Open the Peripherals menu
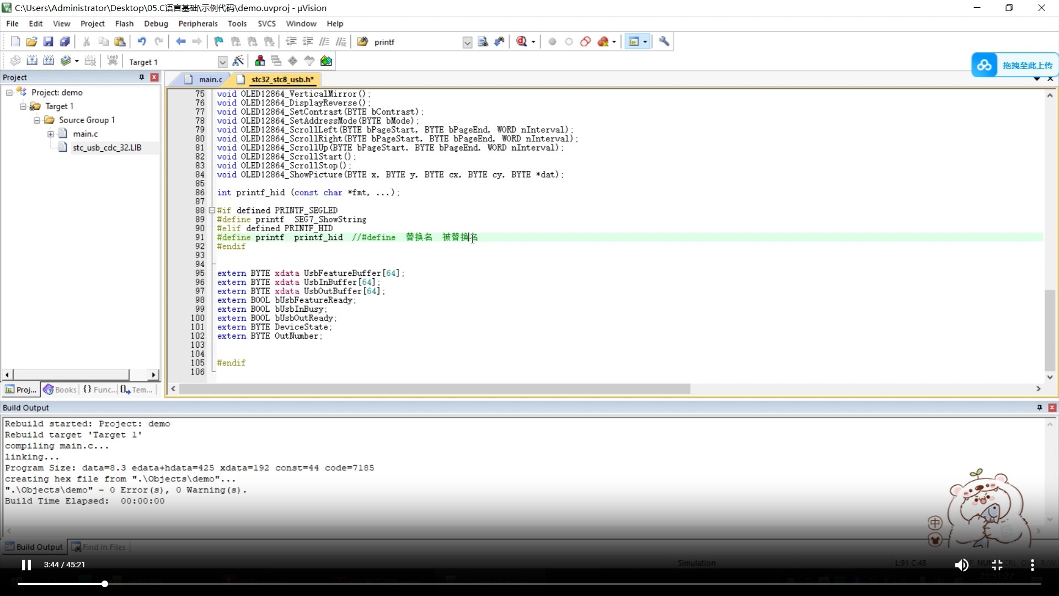Screen dimensions: 1059x596 click(x=197, y=24)
